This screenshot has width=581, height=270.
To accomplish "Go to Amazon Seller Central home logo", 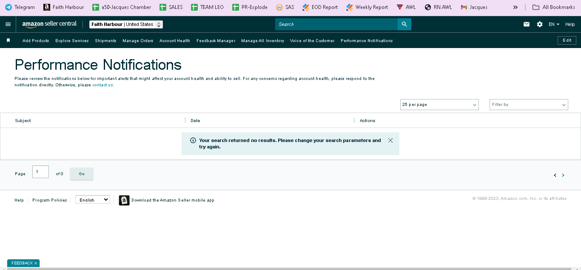I will pyautogui.click(x=49, y=25).
